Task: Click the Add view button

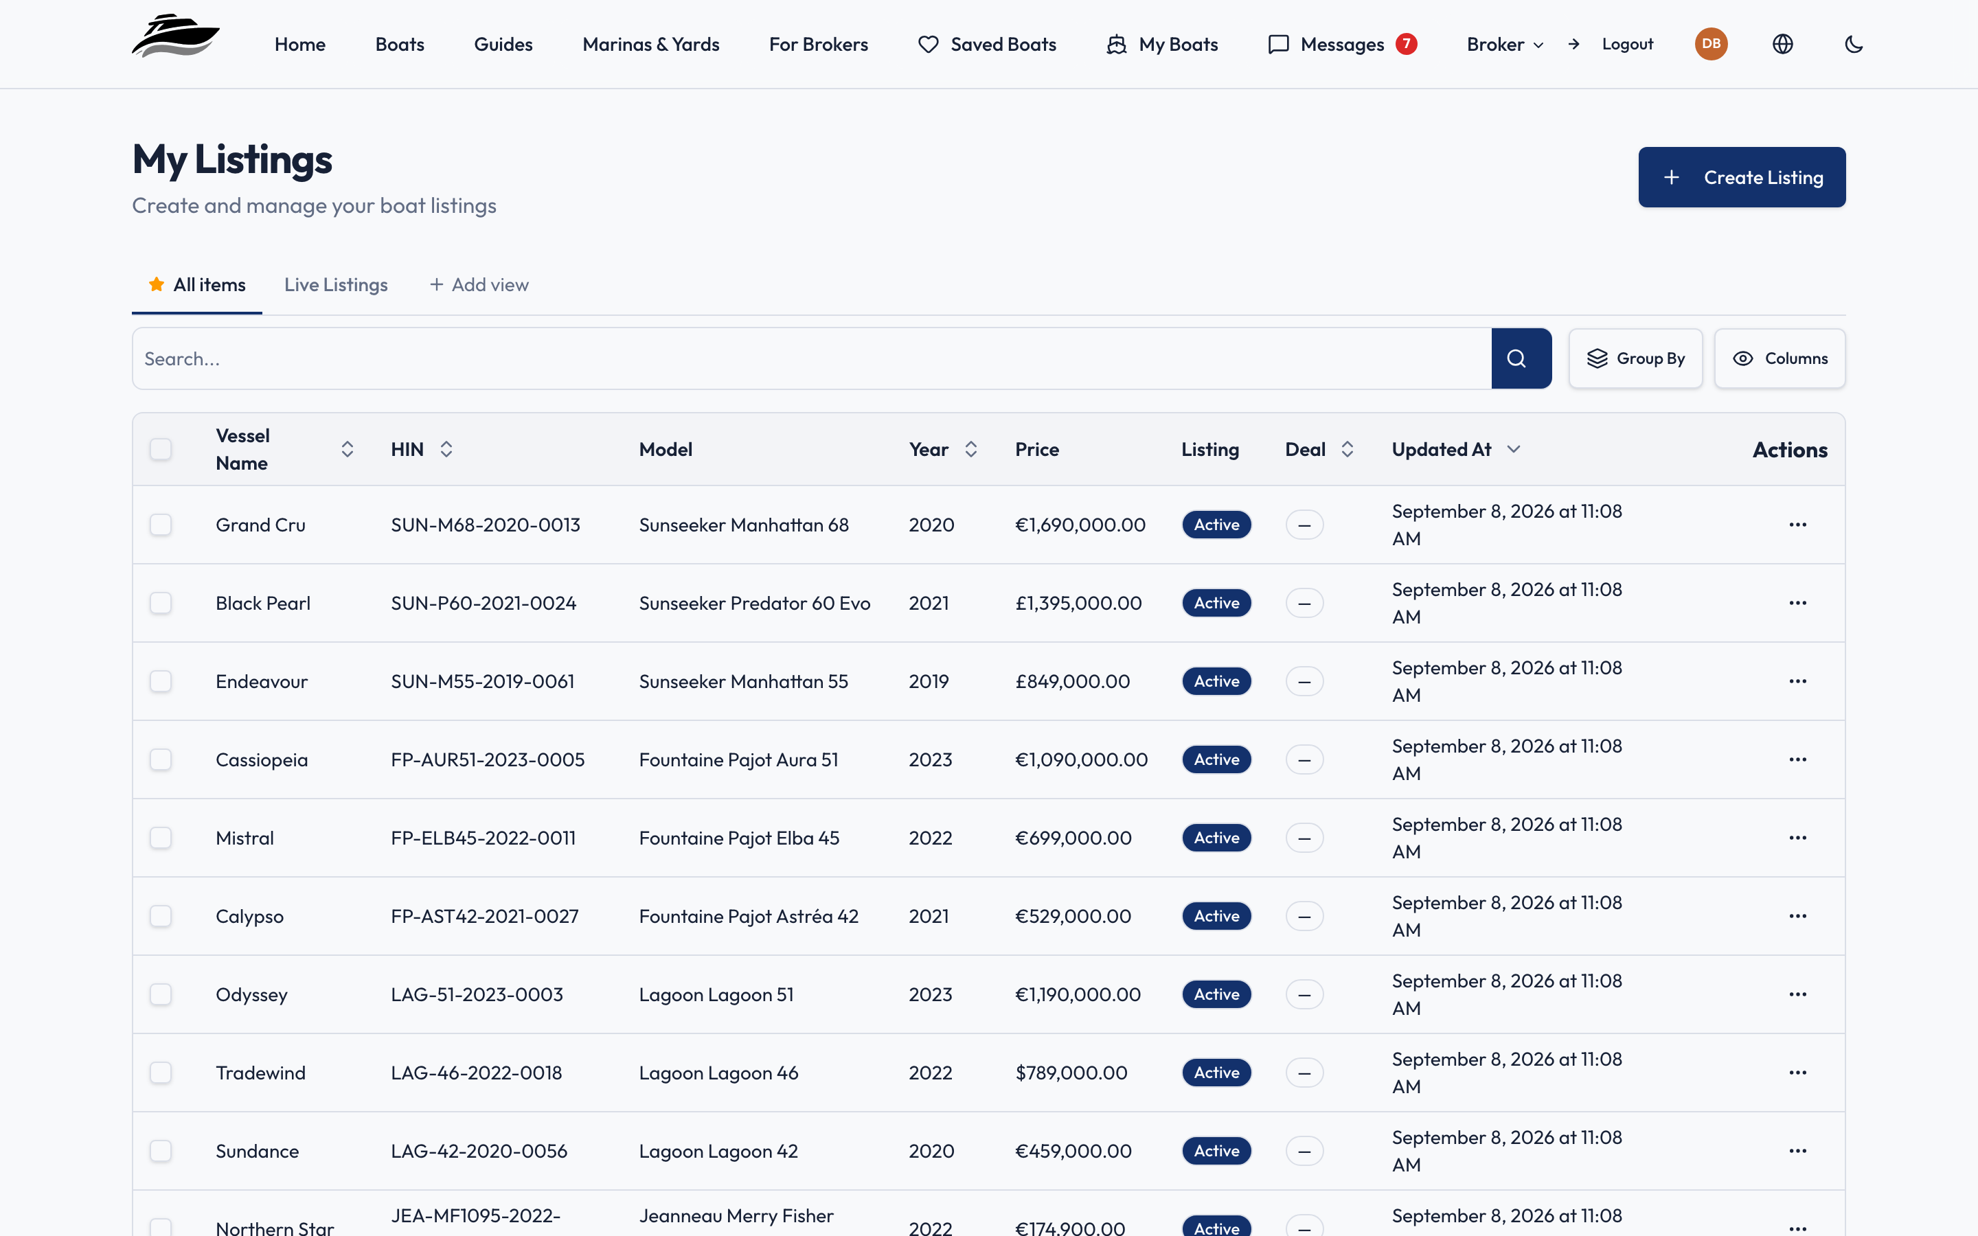Action: tap(479, 284)
